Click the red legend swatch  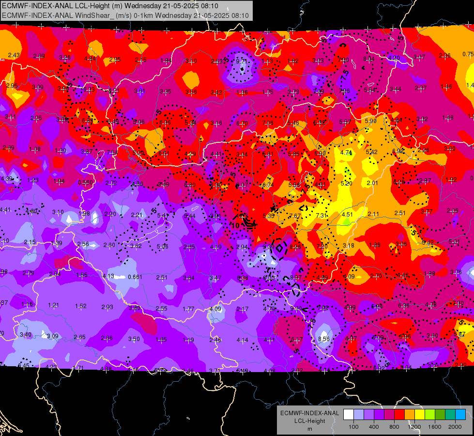(399, 414)
